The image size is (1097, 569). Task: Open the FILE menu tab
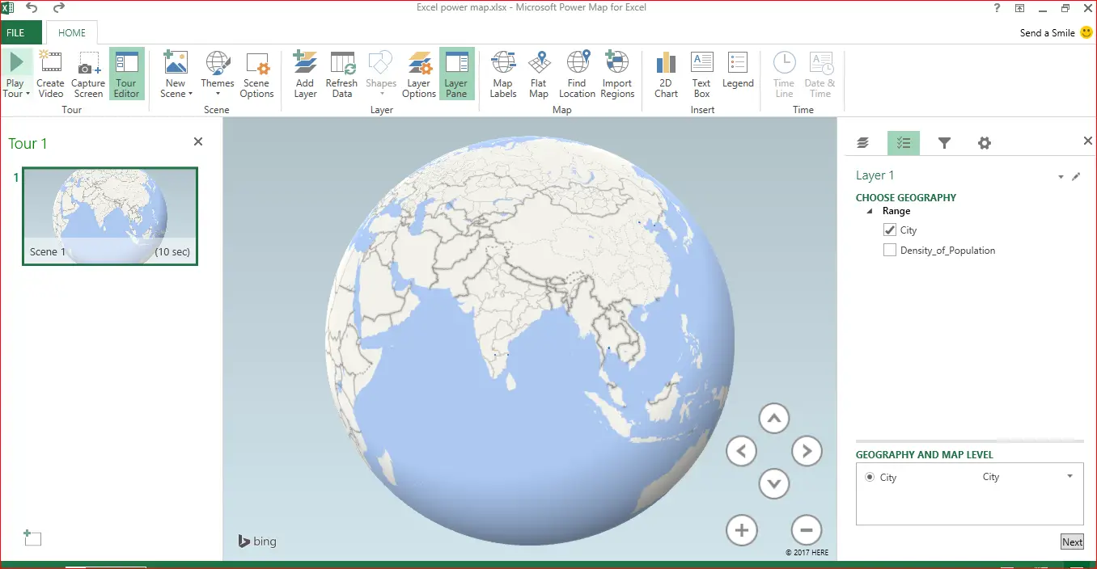pos(16,33)
